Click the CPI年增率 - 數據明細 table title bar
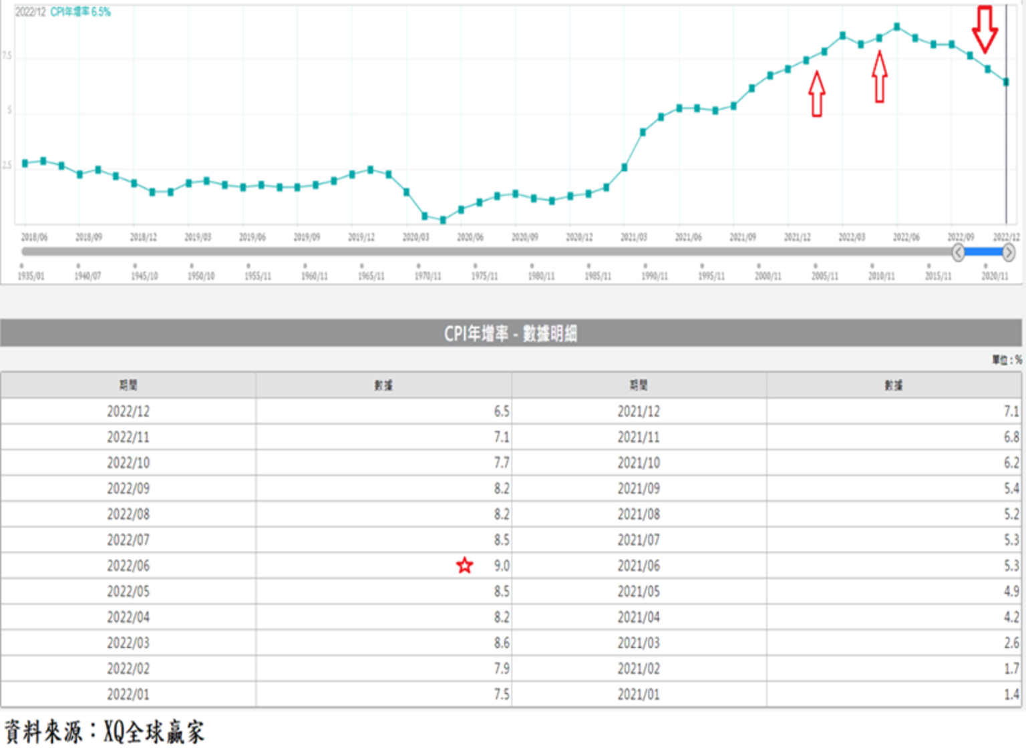The width and height of the screenshot is (1026, 754). (x=511, y=333)
